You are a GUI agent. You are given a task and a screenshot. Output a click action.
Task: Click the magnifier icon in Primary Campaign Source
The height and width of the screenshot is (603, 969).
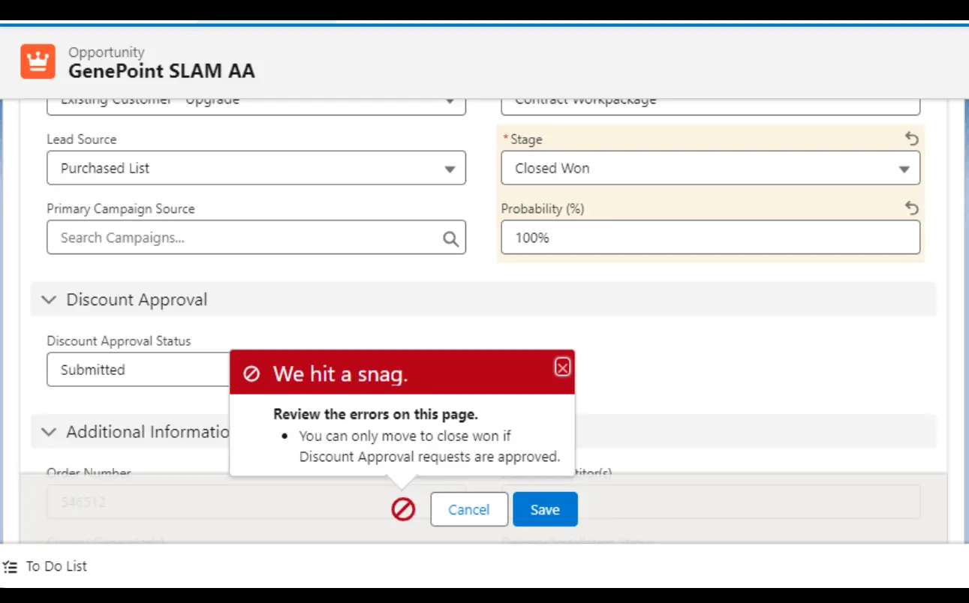450,238
